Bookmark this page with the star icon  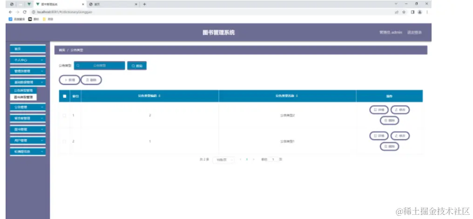(404, 12)
